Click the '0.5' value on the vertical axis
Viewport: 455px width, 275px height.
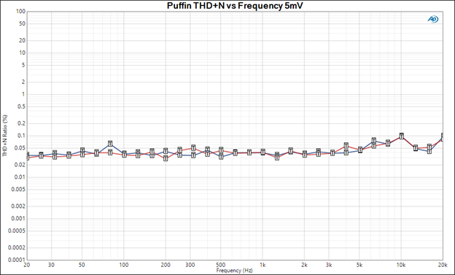(x=22, y=106)
